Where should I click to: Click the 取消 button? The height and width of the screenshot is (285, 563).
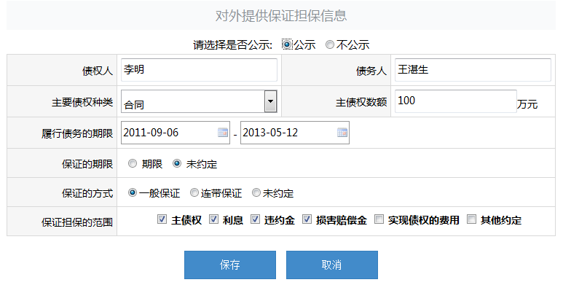click(332, 265)
